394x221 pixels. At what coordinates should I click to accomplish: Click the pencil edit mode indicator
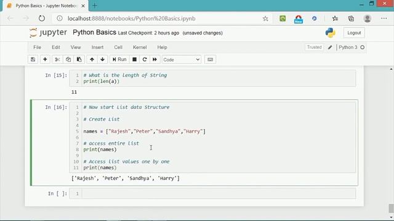pyautogui.click(x=330, y=47)
